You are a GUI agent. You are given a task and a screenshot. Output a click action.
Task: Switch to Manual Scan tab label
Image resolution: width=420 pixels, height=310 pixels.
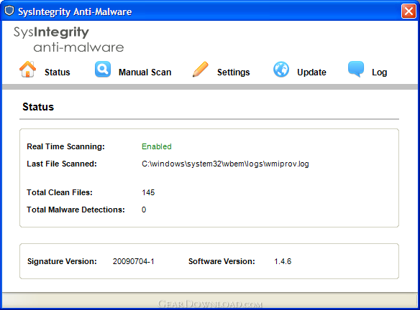coord(145,72)
